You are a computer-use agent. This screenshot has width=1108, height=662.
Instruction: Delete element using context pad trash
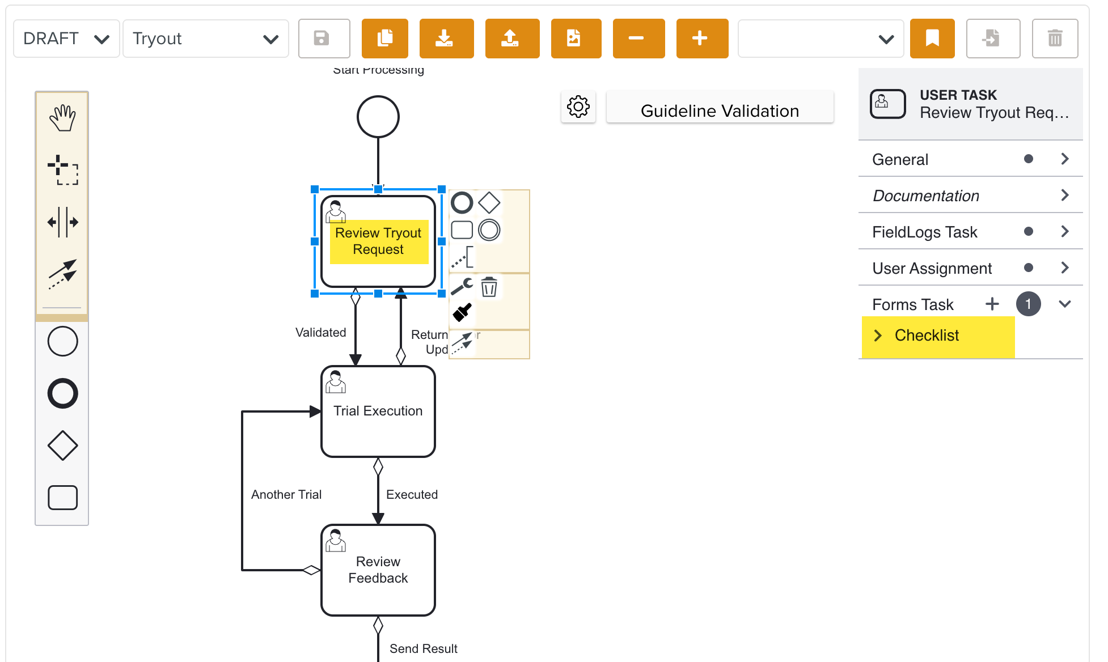coord(489,287)
